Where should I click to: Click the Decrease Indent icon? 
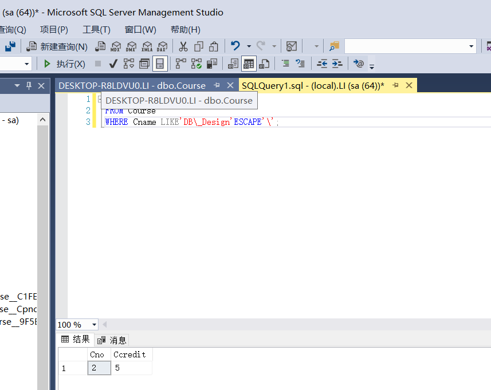coord(321,64)
